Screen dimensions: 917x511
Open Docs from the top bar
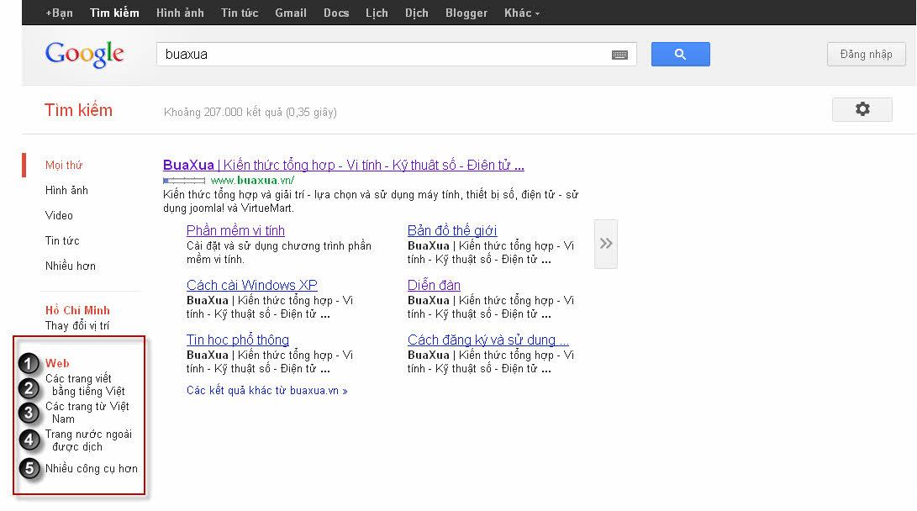pos(336,13)
